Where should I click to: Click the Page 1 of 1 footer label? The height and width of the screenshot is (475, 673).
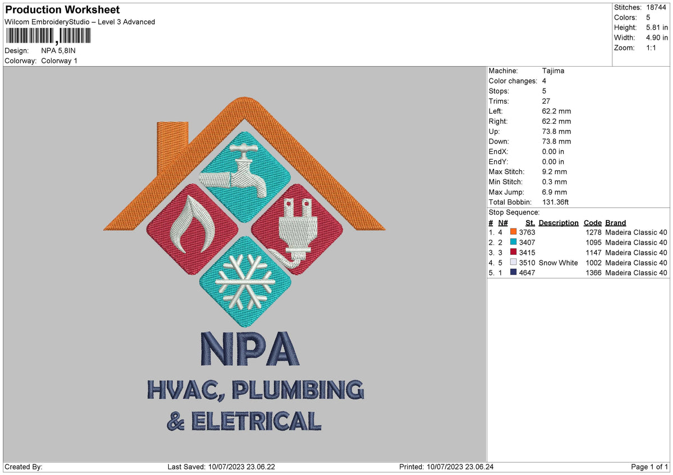click(649, 467)
